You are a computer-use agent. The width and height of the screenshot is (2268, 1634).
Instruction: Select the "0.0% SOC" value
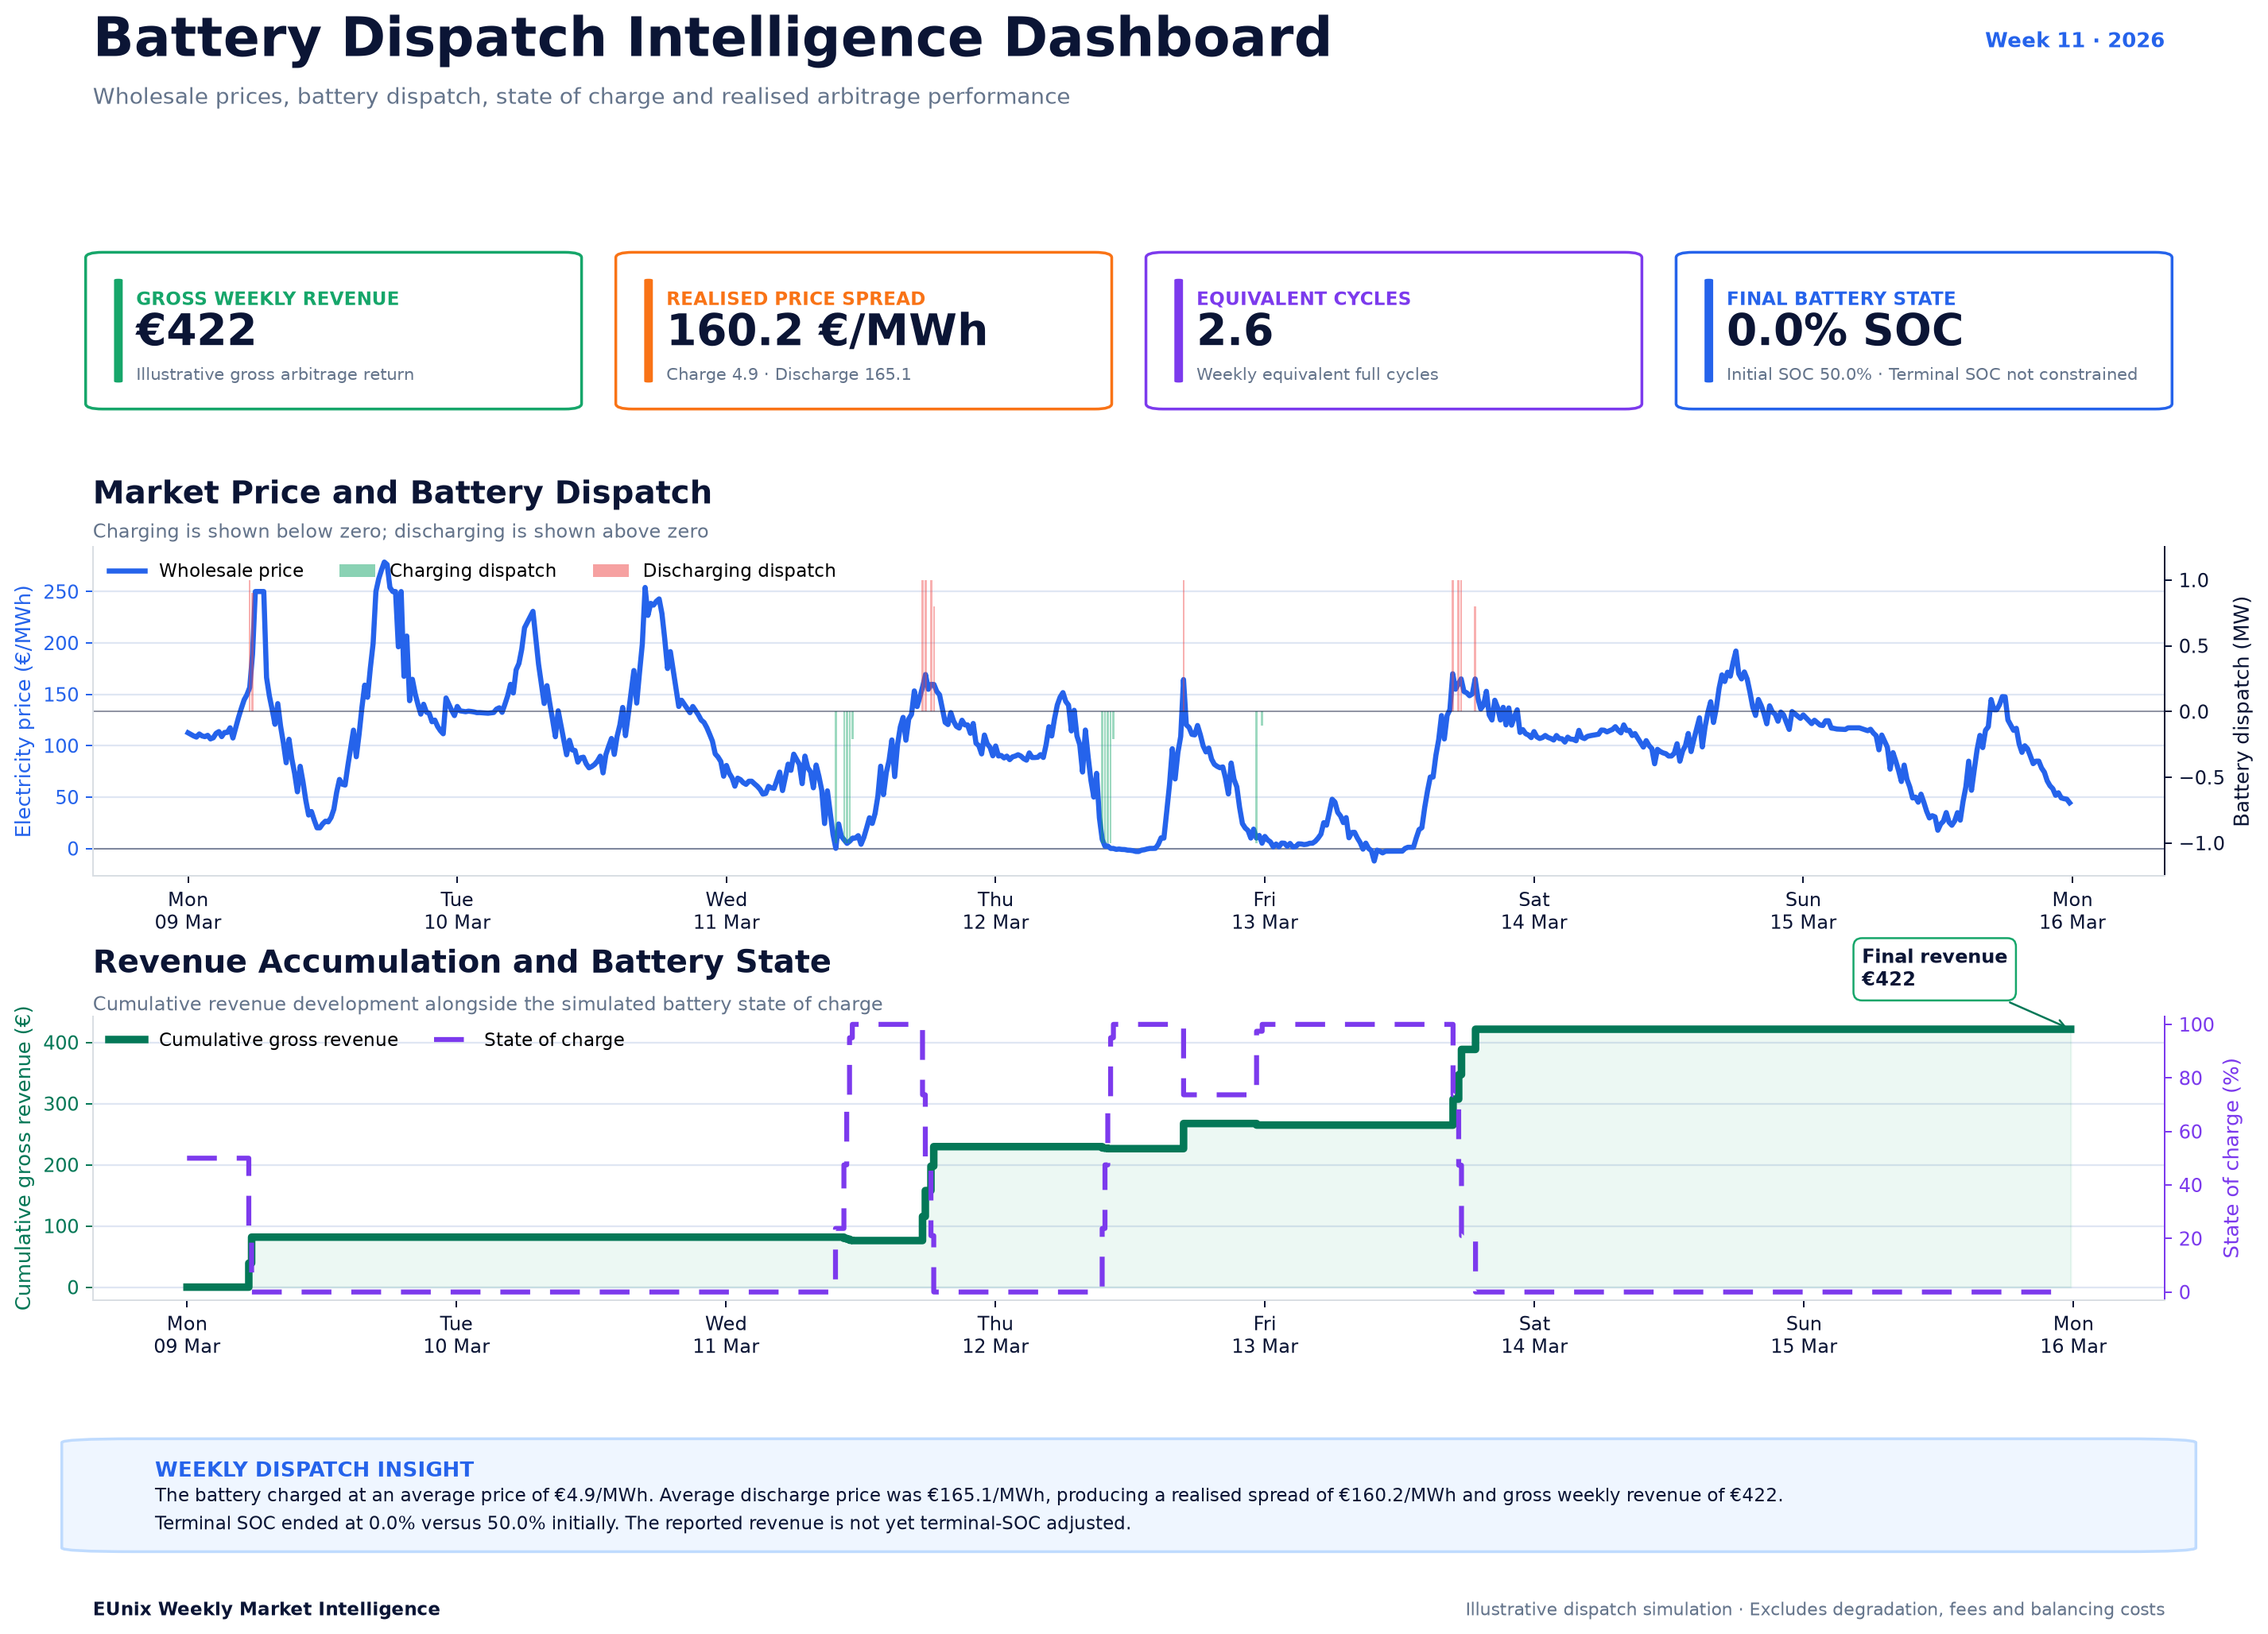point(1845,330)
